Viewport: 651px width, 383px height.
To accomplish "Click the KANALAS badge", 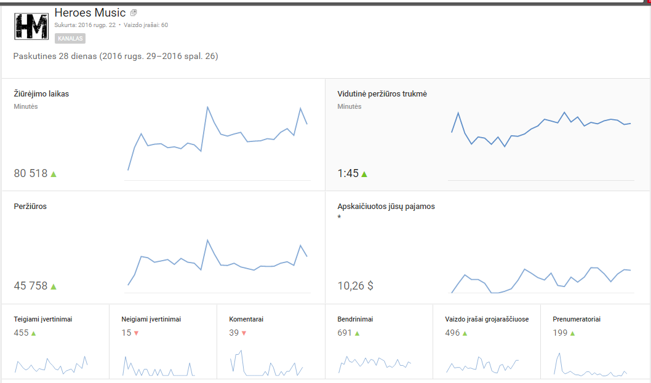I will (x=70, y=39).
